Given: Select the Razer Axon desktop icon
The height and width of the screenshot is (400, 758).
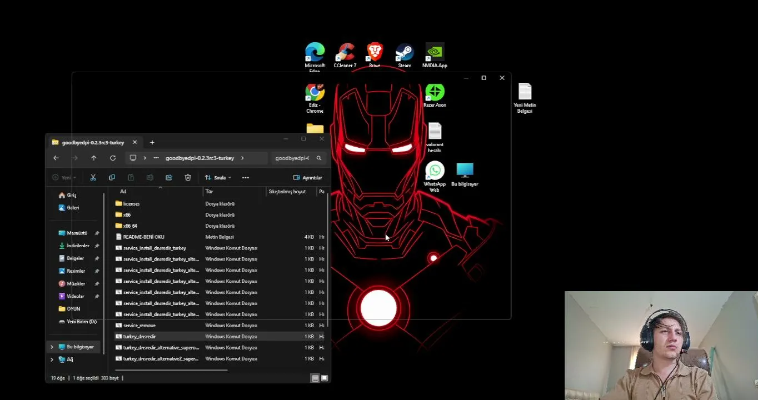Looking at the screenshot, I should [435, 96].
